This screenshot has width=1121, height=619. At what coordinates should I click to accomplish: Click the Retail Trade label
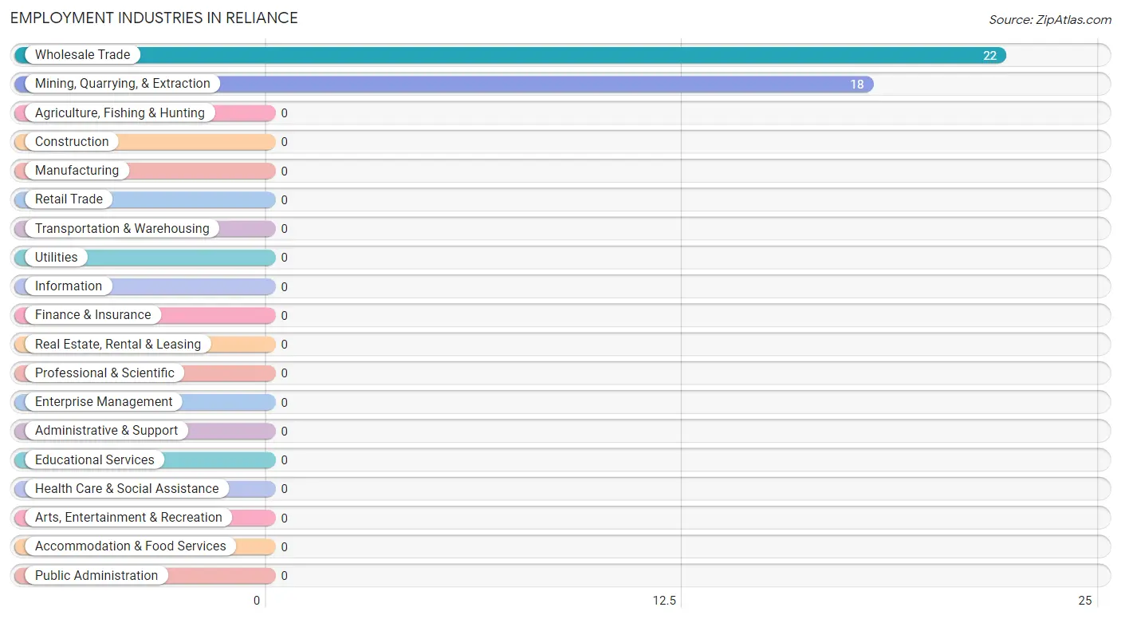point(69,199)
